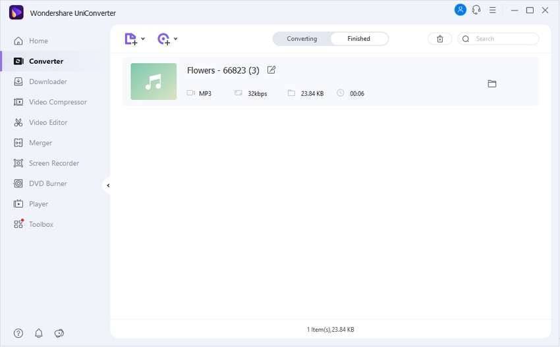Switch to the Converting tab

pos(302,39)
